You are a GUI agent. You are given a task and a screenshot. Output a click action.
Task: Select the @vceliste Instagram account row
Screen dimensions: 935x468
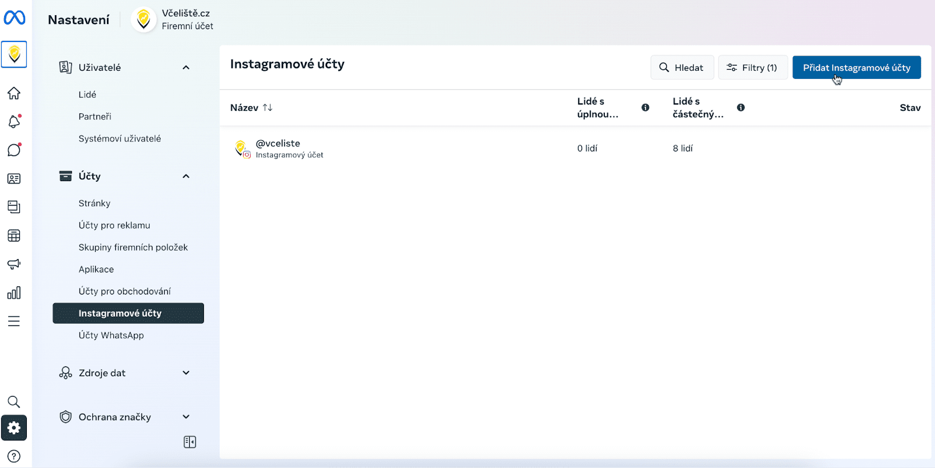(278, 148)
